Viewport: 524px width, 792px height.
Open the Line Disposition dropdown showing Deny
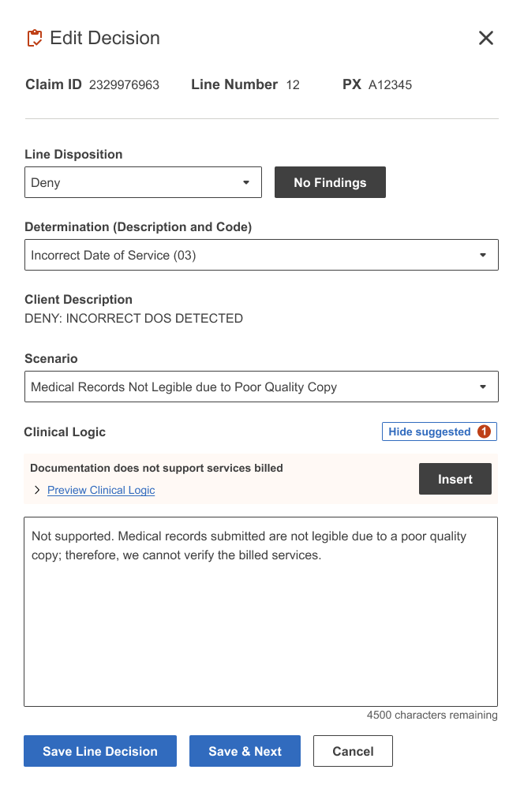tap(143, 182)
